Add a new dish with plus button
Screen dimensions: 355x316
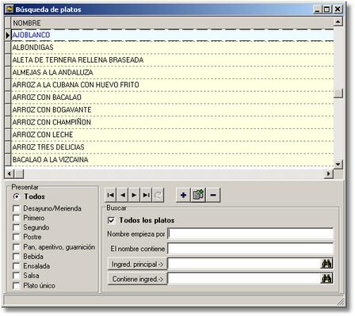pyautogui.click(x=183, y=195)
